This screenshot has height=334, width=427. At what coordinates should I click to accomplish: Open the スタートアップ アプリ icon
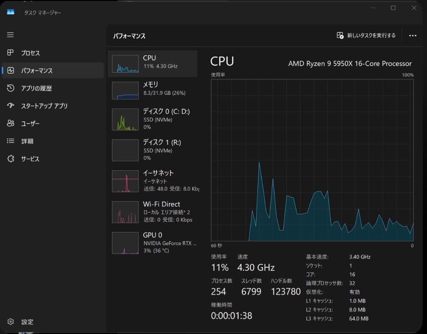tap(11, 106)
